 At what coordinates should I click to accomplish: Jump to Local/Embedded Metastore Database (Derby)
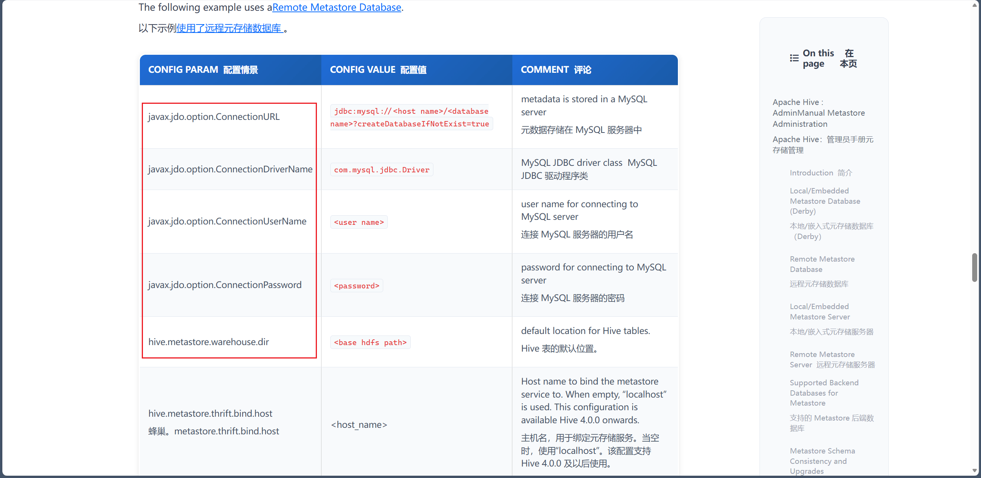coord(825,201)
